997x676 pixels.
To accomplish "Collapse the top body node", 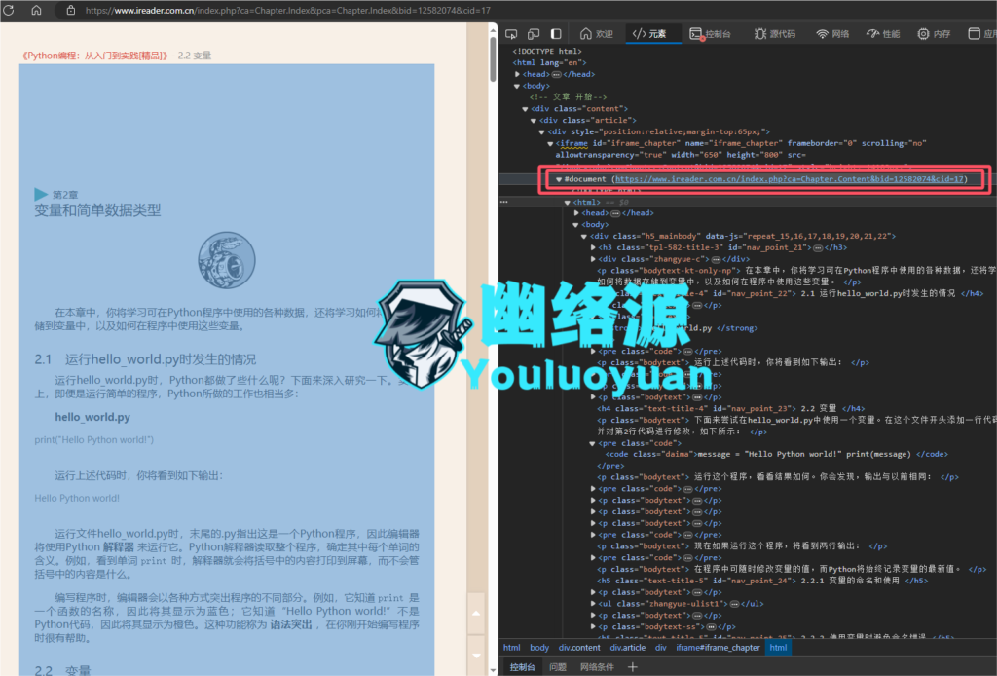I will 517,86.
